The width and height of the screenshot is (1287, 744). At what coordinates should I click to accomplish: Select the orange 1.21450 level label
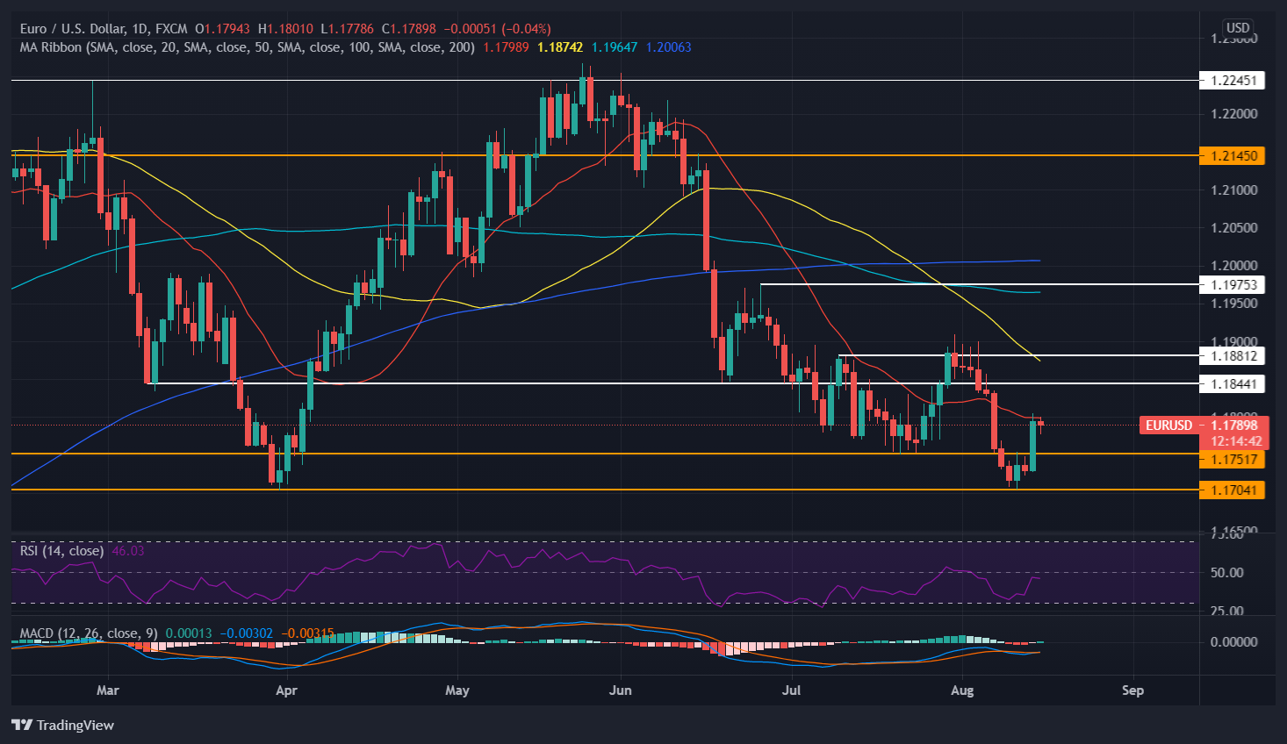[x=1233, y=155]
